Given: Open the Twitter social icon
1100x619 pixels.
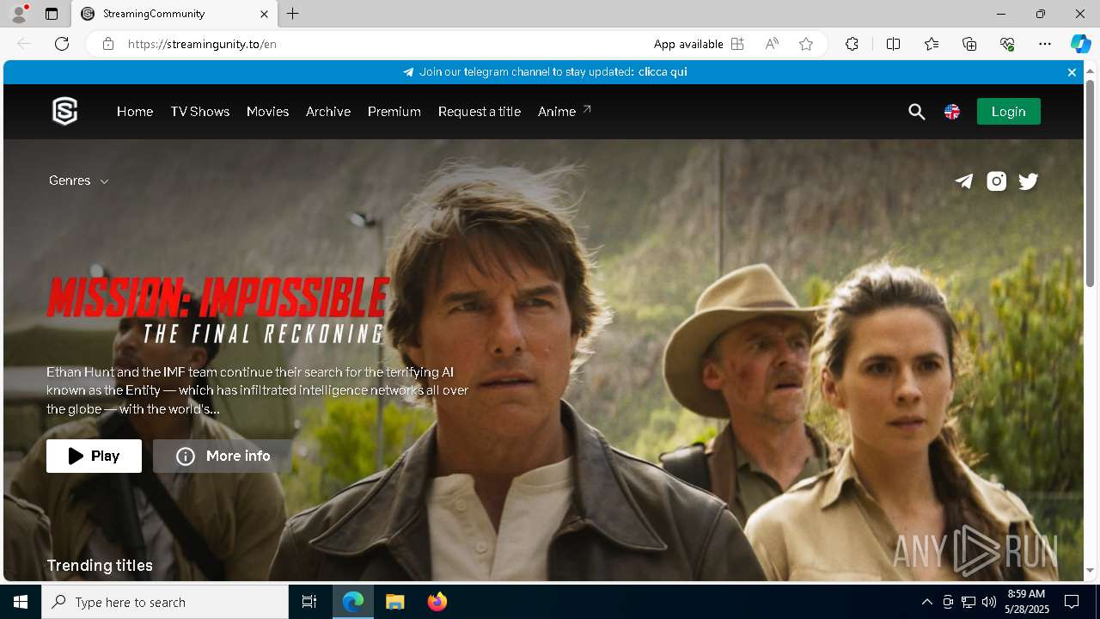Looking at the screenshot, I should point(1029,181).
